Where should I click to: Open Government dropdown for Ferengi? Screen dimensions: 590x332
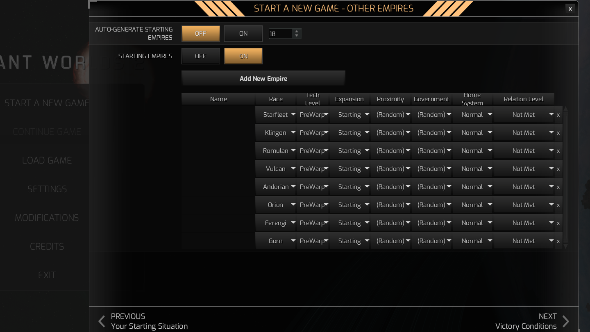(431, 223)
